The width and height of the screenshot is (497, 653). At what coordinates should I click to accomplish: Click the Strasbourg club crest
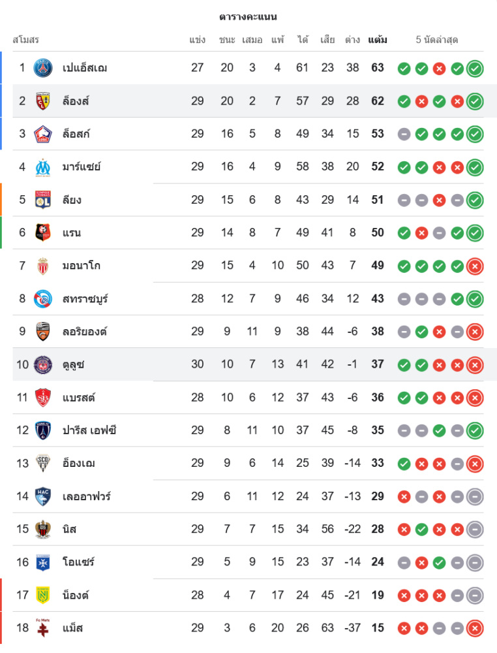(43, 299)
